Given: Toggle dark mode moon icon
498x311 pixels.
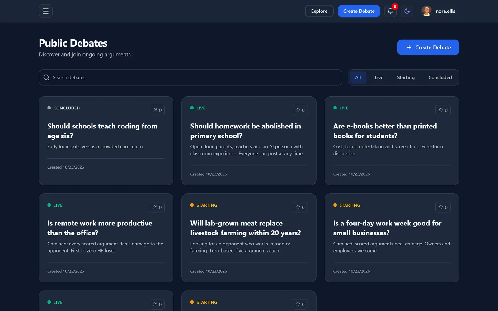Looking at the screenshot, I should pos(407,11).
